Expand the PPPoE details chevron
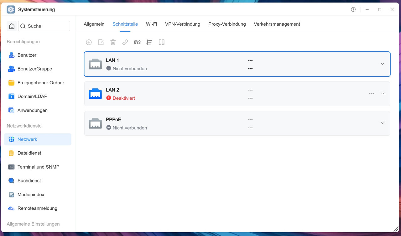 click(383, 123)
